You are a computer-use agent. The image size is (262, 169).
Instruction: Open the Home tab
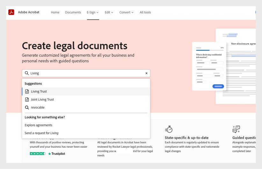[55, 12]
